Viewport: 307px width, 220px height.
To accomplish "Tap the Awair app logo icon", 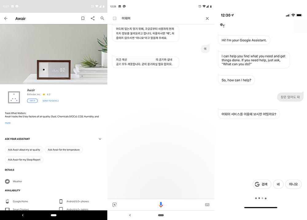I will pyautogui.click(x=14, y=97).
